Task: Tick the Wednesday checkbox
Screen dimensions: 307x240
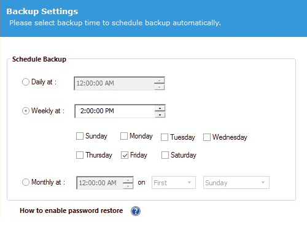Action: pyautogui.click(x=207, y=137)
